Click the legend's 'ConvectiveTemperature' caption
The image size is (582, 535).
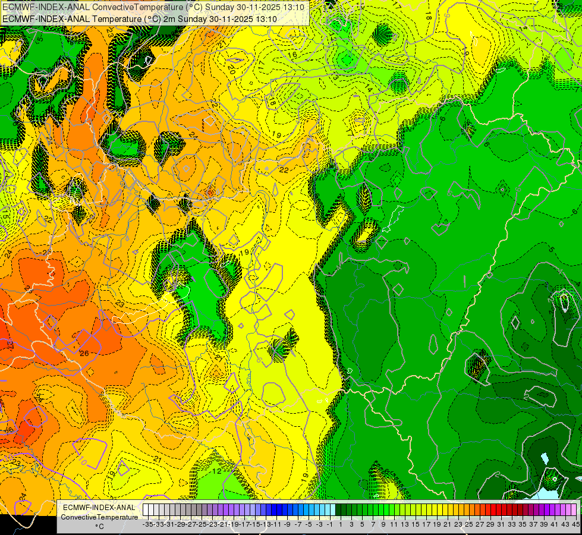pos(99,517)
